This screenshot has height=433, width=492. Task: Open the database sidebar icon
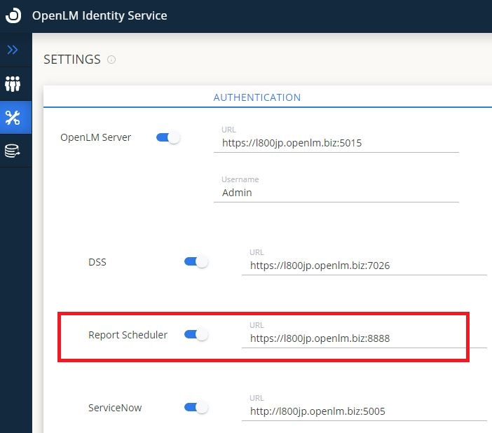click(x=13, y=151)
